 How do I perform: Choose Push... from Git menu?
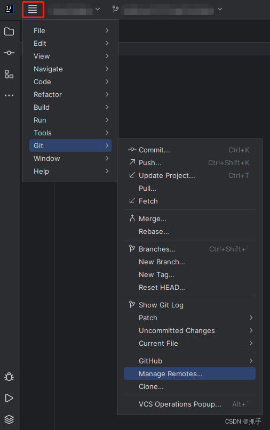coord(189,163)
